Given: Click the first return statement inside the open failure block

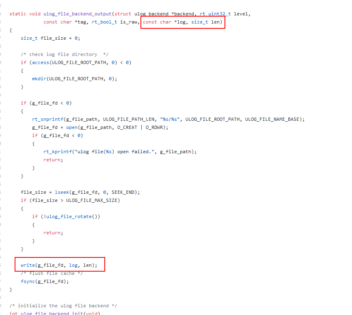Looking at the screenshot, I should pos(52,160).
